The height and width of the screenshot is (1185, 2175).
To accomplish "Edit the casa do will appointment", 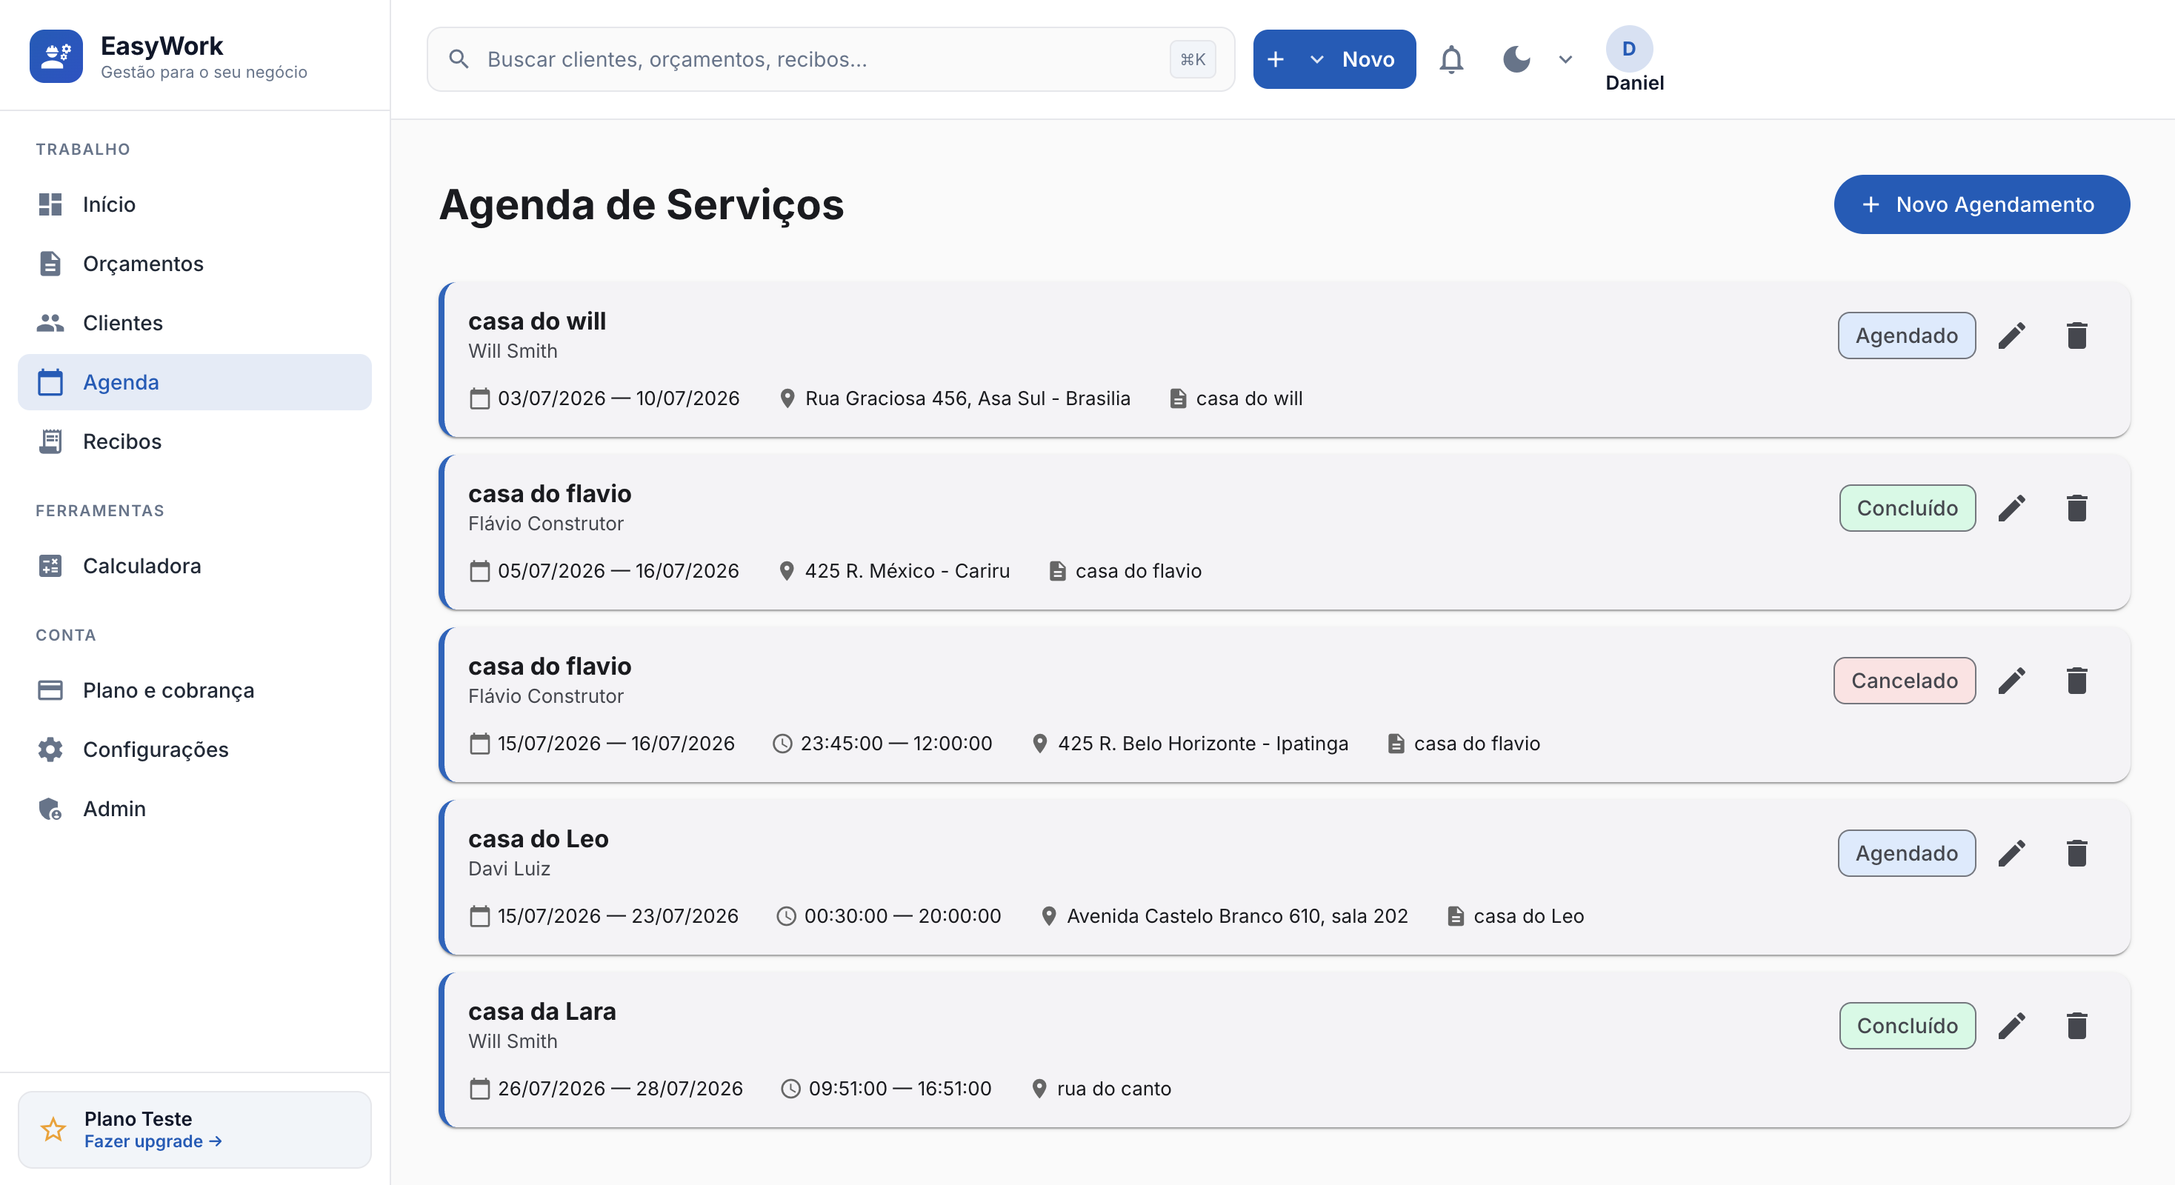I will tap(2012, 335).
